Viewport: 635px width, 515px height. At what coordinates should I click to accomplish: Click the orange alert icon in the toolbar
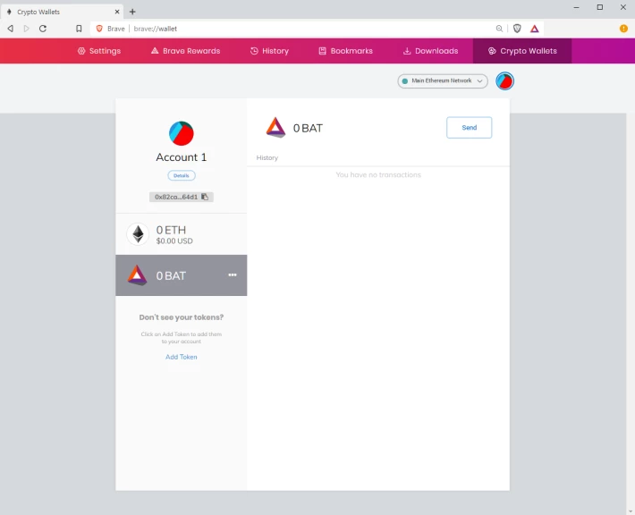point(623,29)
